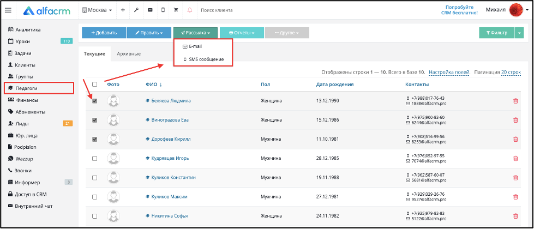Check the Куликов Константин row checkbox

(x=95, y=178)
